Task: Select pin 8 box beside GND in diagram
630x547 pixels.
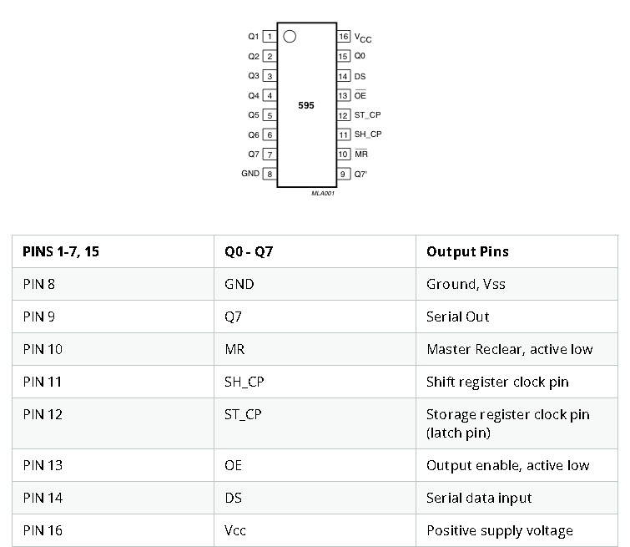Action: click(x=270, y=174)
